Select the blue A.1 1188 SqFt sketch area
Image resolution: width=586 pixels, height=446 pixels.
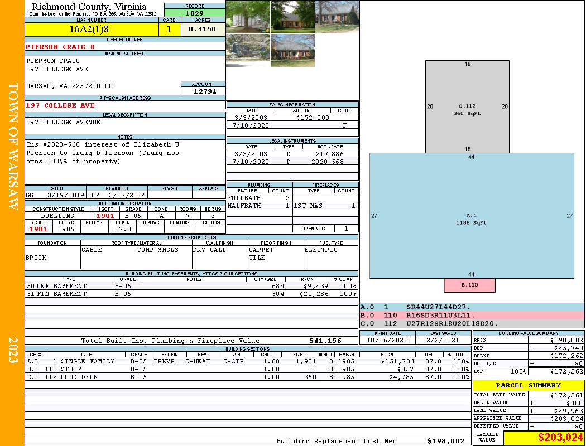pyautogui.click(x=472, y=216)
